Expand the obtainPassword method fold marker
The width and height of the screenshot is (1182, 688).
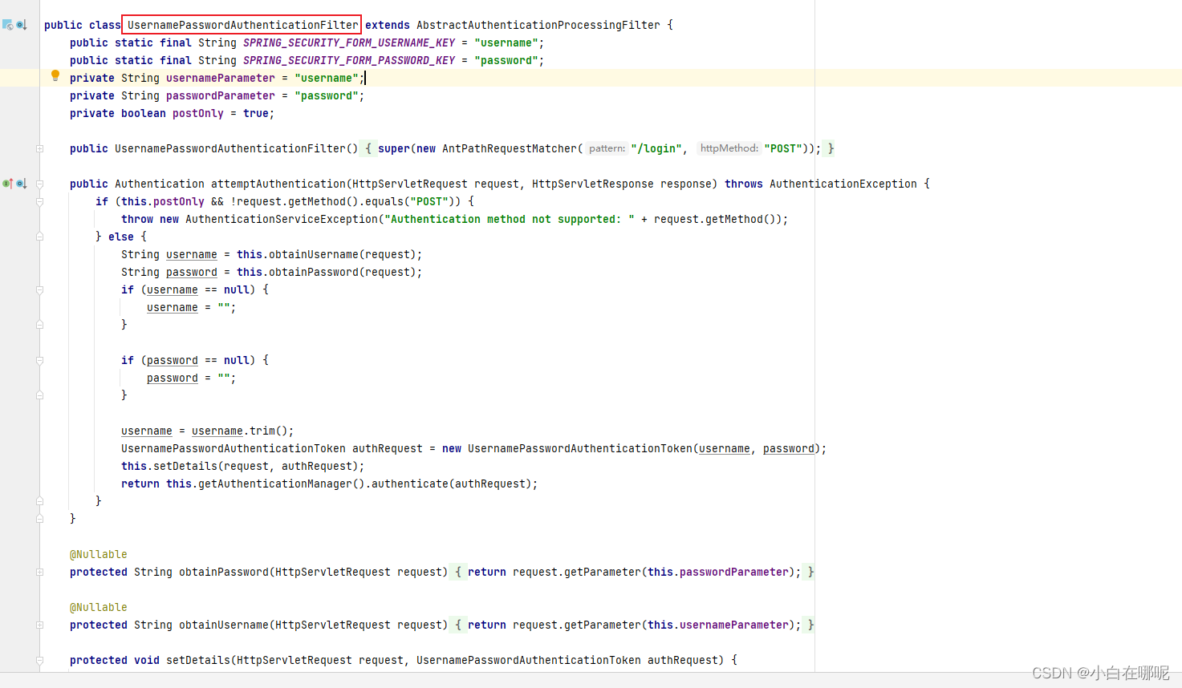click(39, 572)
